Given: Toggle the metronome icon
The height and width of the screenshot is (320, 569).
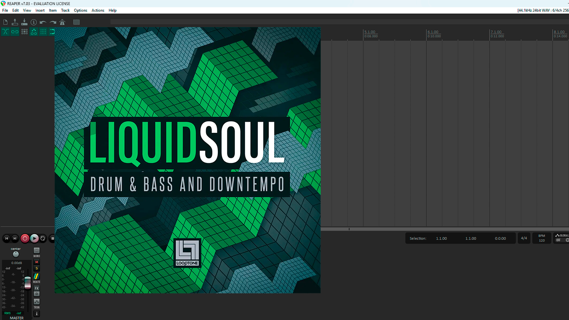Looking at the screenshot, I should 62,22.
